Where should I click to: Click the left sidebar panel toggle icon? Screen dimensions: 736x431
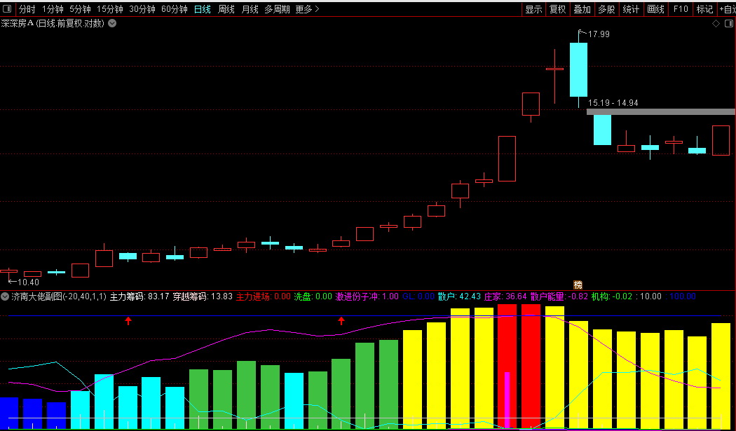[x=7, y=9]
